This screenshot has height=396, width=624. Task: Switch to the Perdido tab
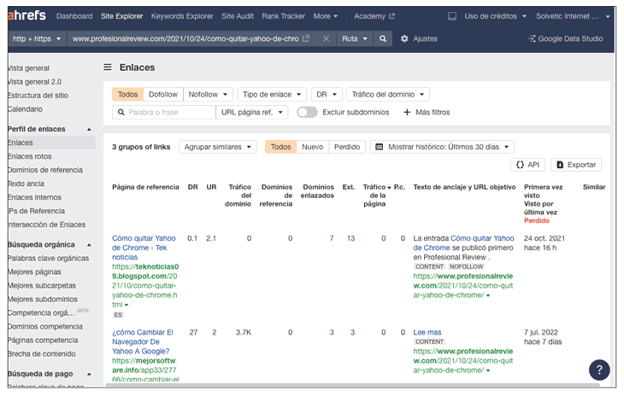(346, 147)
